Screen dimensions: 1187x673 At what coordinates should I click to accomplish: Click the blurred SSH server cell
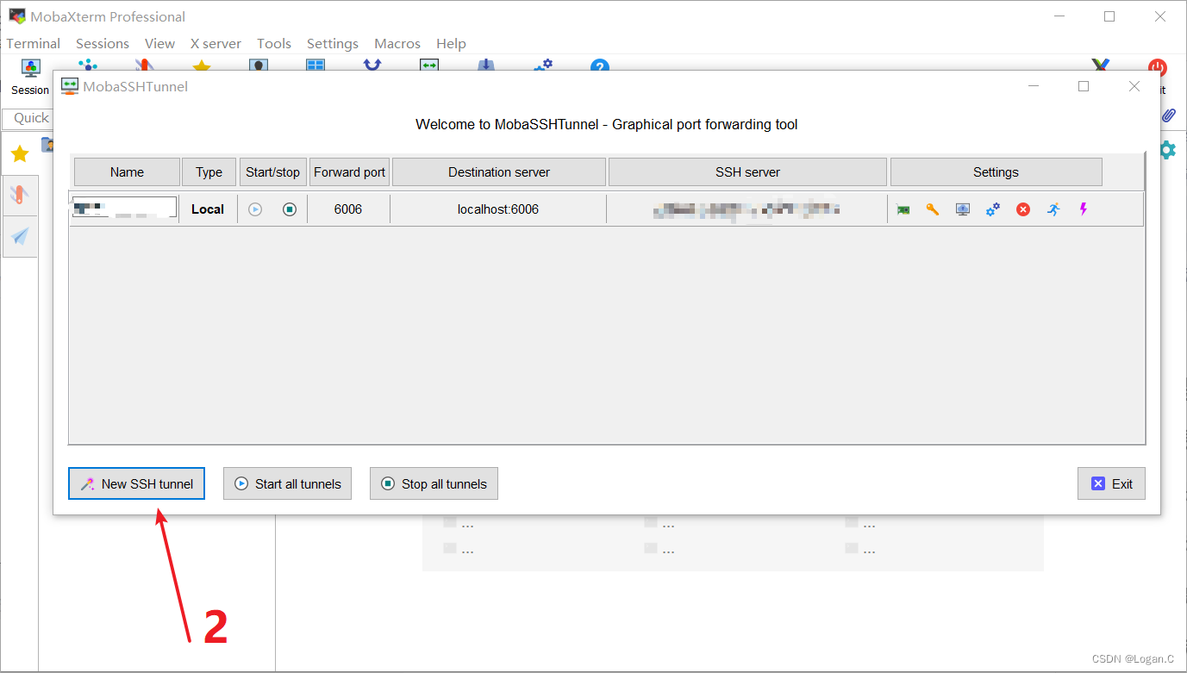pyautogui.click(x=747, y=209)
